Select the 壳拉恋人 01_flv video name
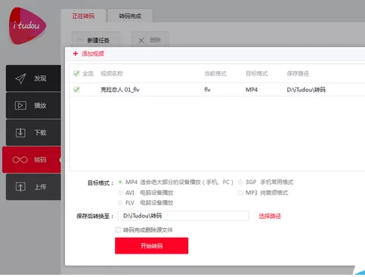The height and width of the screenshot is (277, 365). tap(120, 90)
